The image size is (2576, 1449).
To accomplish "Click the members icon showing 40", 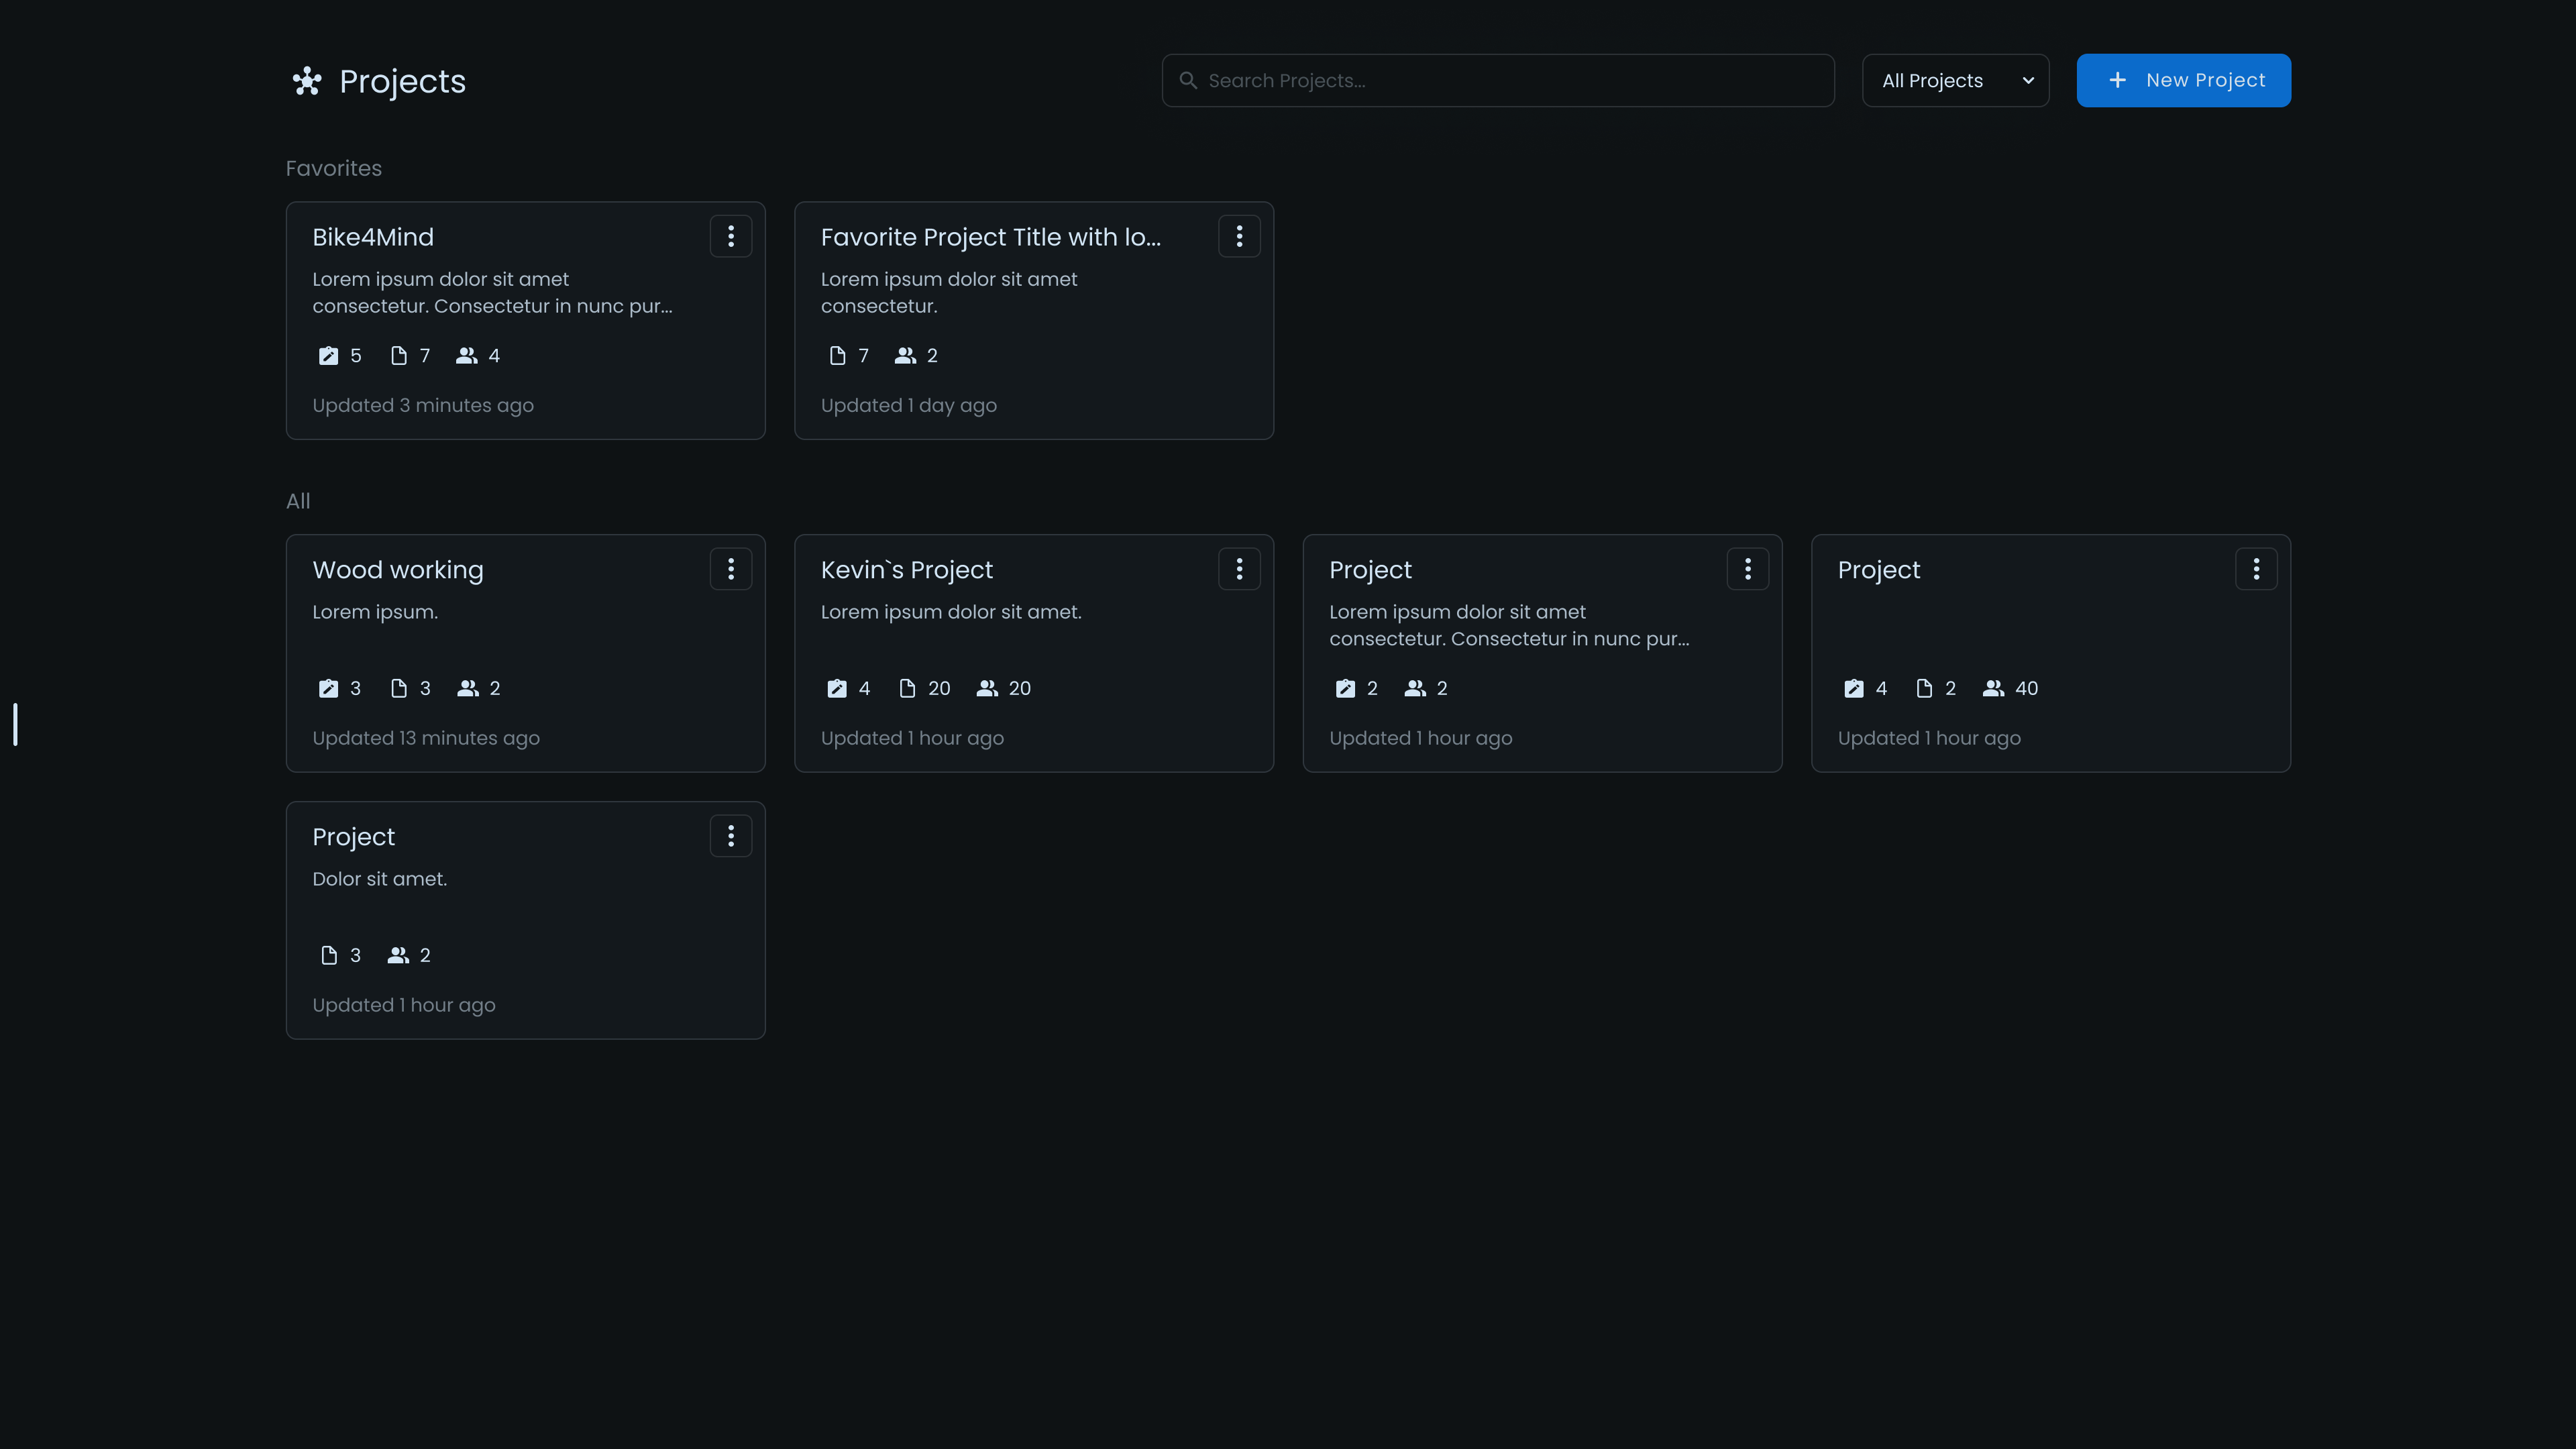I will click(x=1995, y=688).
